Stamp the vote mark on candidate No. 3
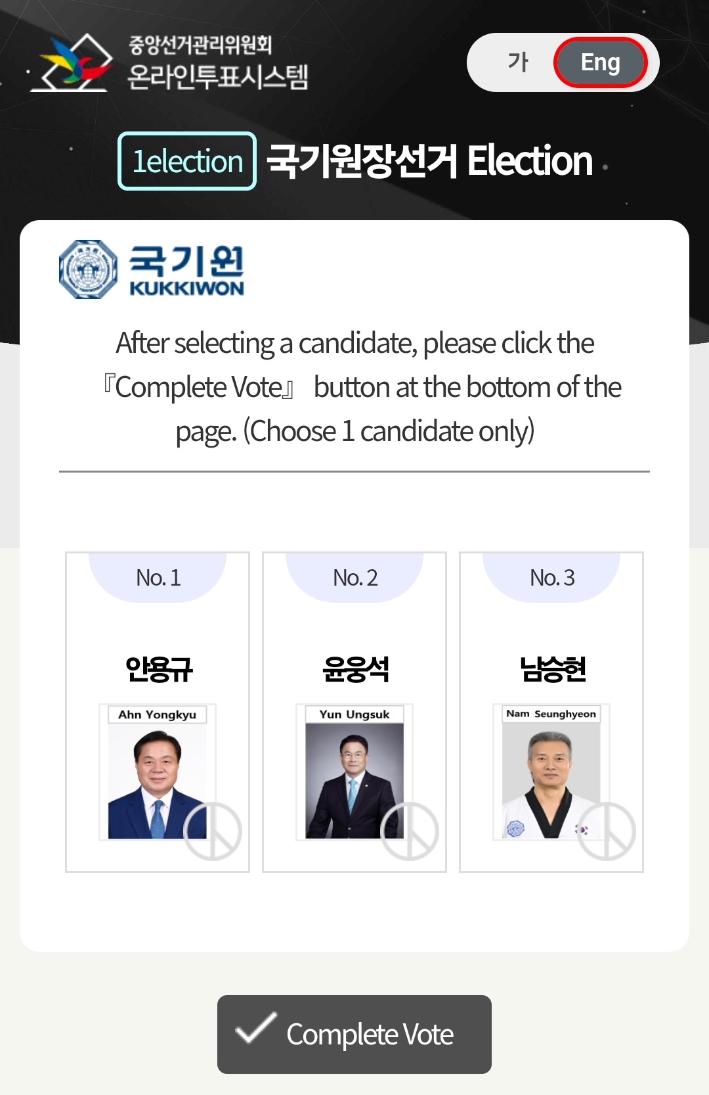This screenshot has height=1095, width=709. tap(607, 831)
